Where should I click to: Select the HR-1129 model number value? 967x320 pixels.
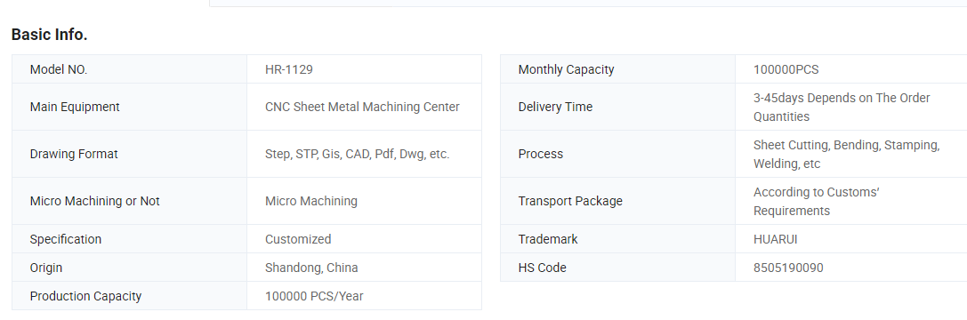coord(288,69)
